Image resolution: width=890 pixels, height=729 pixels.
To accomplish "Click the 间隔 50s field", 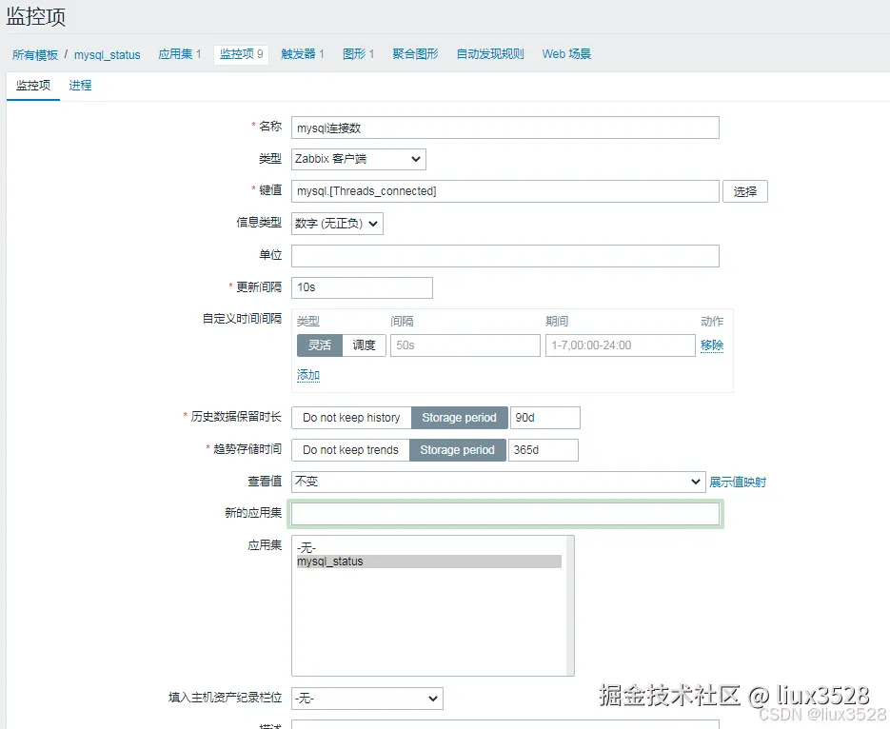I will [465, 345].
